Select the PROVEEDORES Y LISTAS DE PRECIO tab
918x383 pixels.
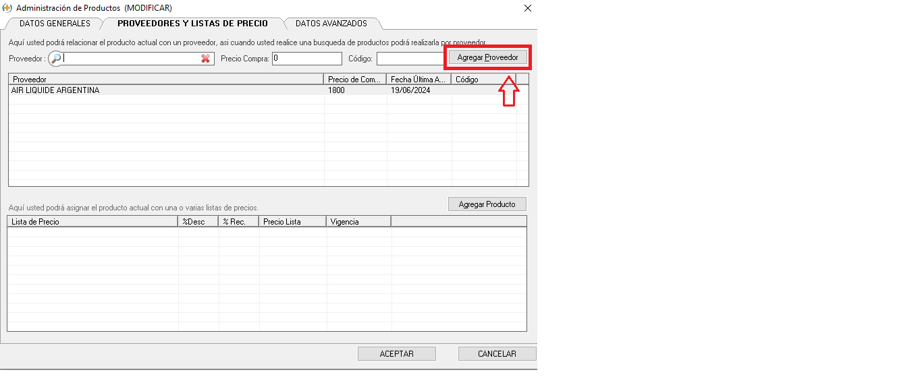click(192, 24)
